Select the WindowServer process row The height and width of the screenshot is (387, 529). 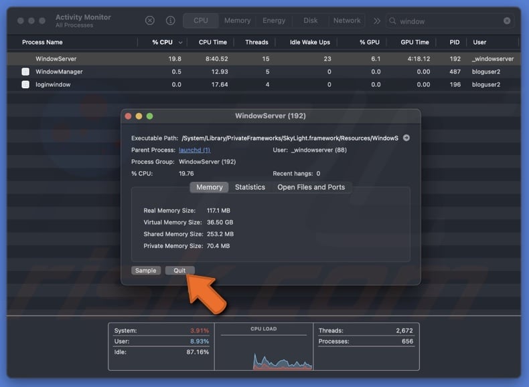tap(264, 59)
